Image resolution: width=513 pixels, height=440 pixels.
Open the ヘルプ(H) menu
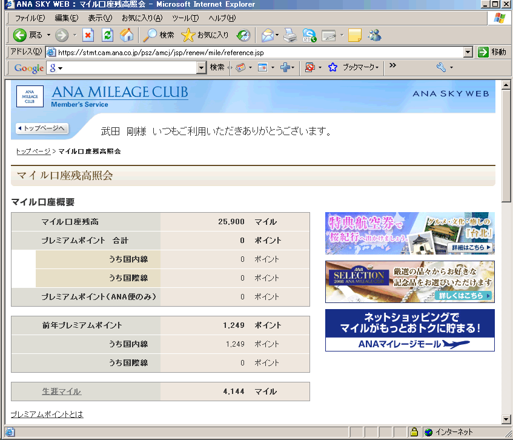pyautogui.click(x=222, y=18)
